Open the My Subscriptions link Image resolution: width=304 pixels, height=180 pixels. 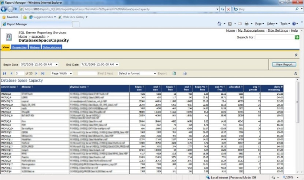(252, 31)
